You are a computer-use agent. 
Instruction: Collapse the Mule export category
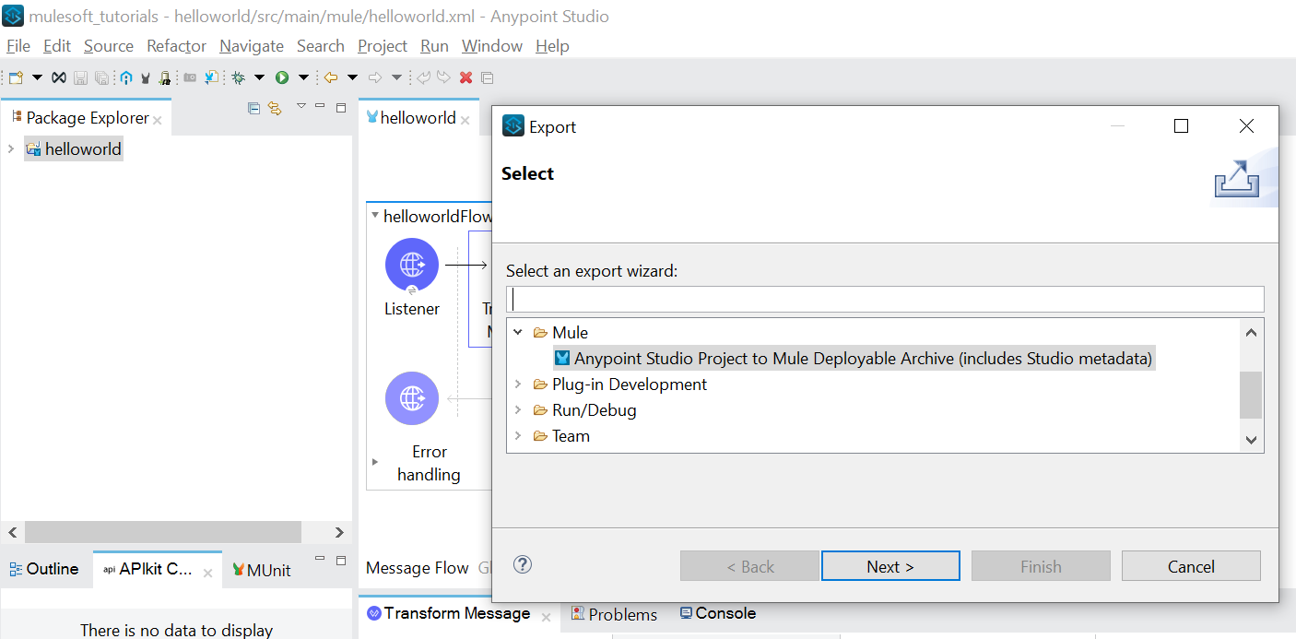(518, 332)
